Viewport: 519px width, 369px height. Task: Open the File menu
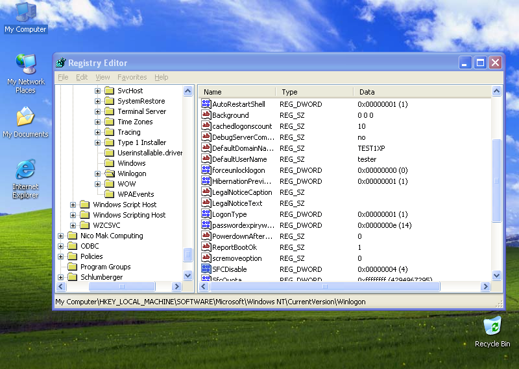(x=63, y=77)
